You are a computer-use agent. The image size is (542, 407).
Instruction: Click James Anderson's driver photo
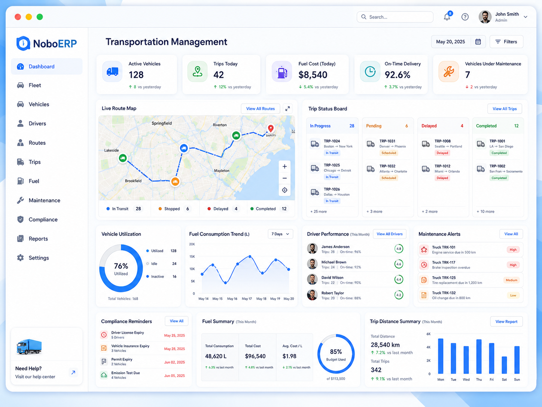click(x=312, y=248)
